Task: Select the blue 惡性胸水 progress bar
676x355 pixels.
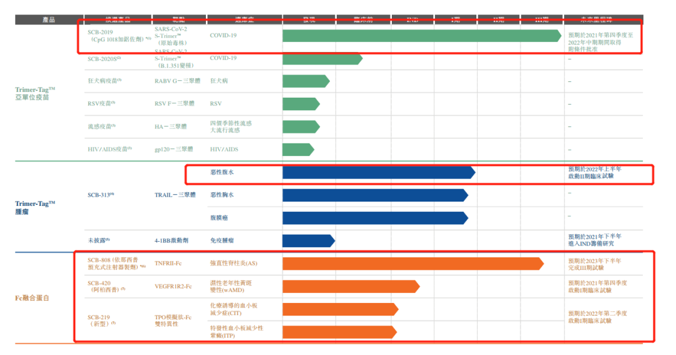Action: point(375,195)
